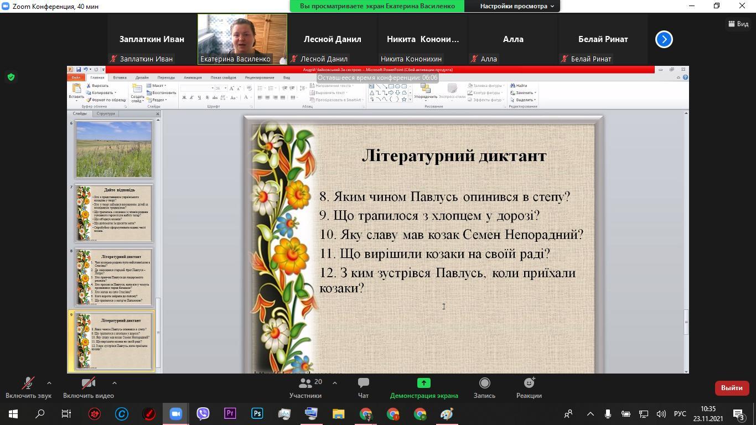Open the Reactions menu
Screen dimensions: 756x425
click(529, 387)
